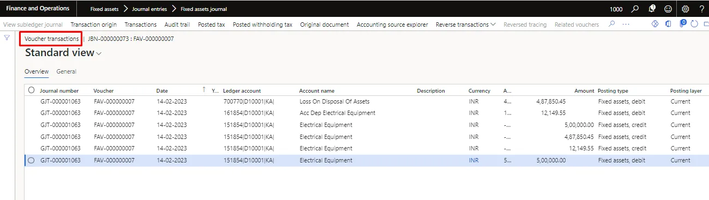Open Audit trail in the action pane
This screenshot has height=200, width=709.
[x=177, y=25]
